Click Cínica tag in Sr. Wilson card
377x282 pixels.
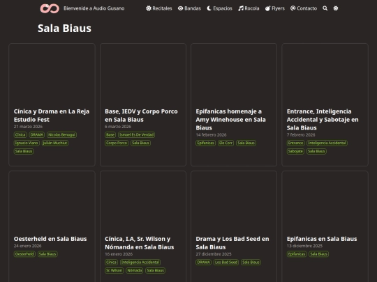click(x=111, y=262)
